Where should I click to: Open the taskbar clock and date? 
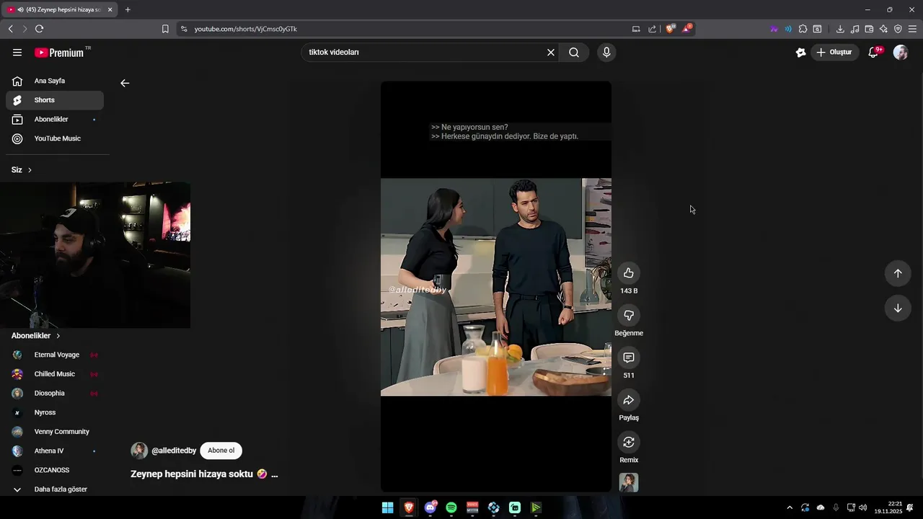tap(888, 507)
